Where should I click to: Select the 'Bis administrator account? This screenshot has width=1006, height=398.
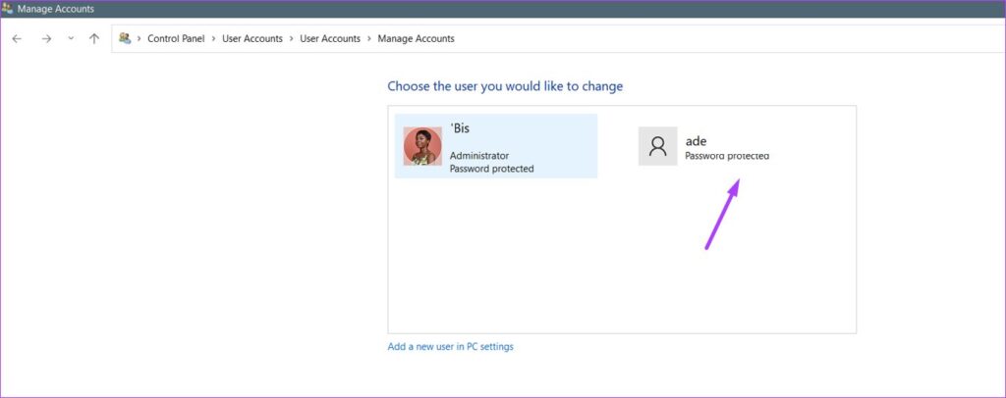point(496,146)
